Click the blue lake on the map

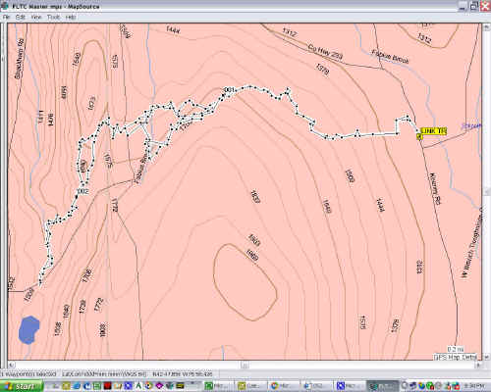click(28, 330)
